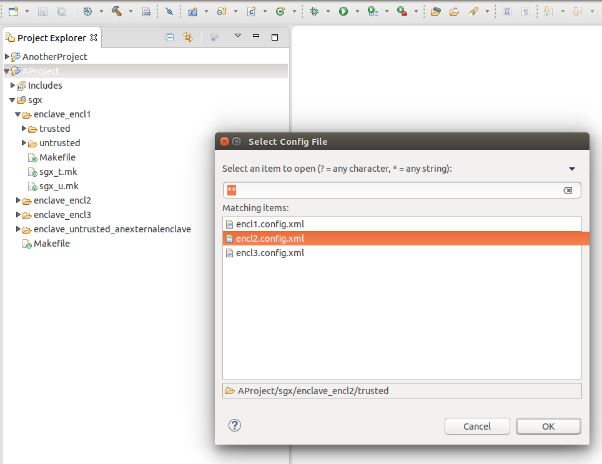
Task: Select sgx_t.mk file in the tree
Action: (58, 172)
